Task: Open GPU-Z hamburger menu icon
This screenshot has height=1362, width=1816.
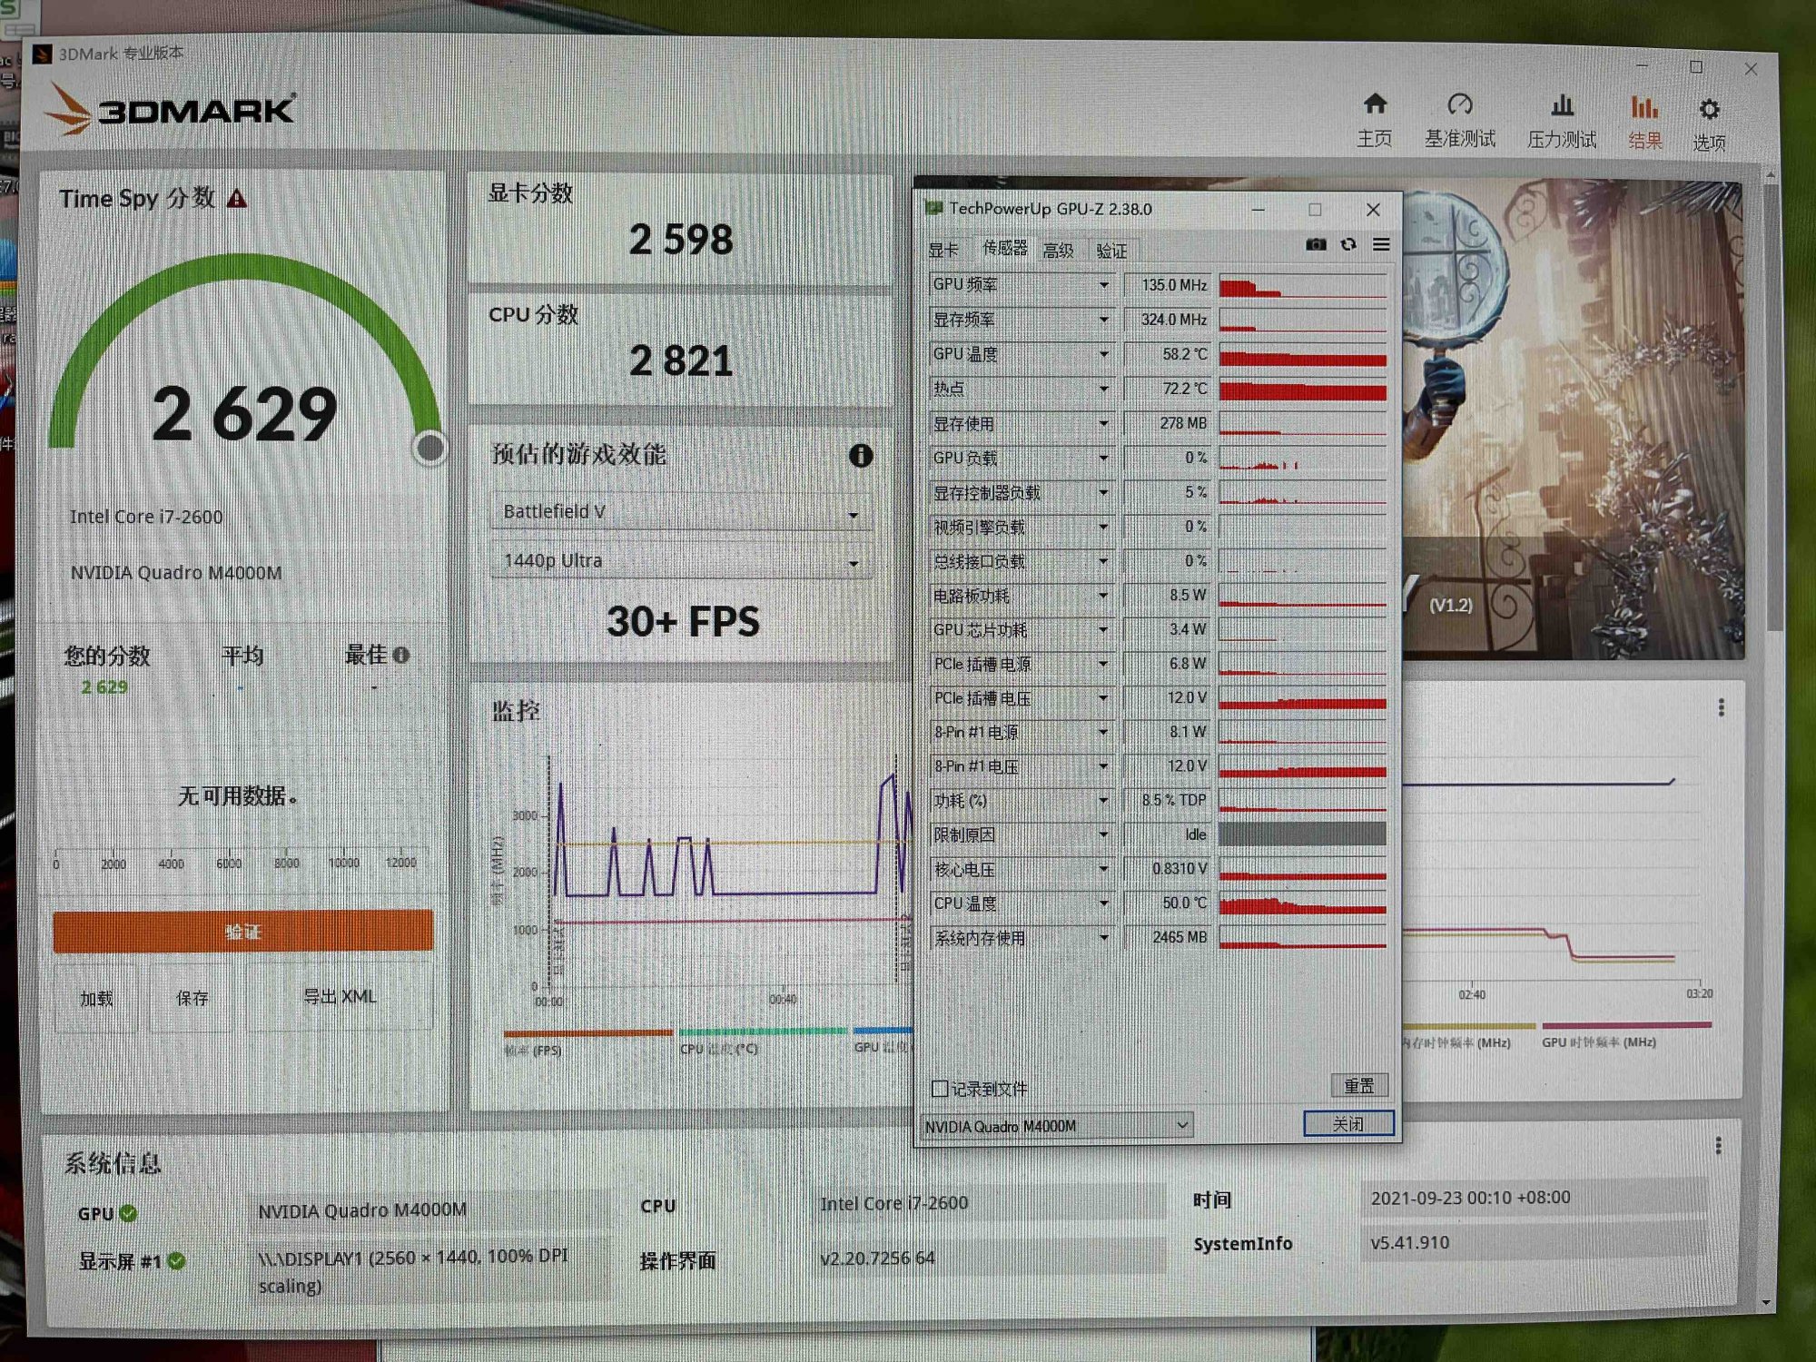Action: click(x=1381, y=244)
